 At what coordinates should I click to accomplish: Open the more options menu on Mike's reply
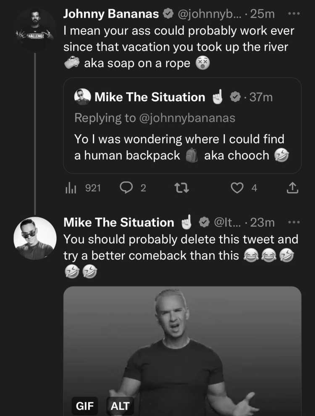[x=294, y=222]
